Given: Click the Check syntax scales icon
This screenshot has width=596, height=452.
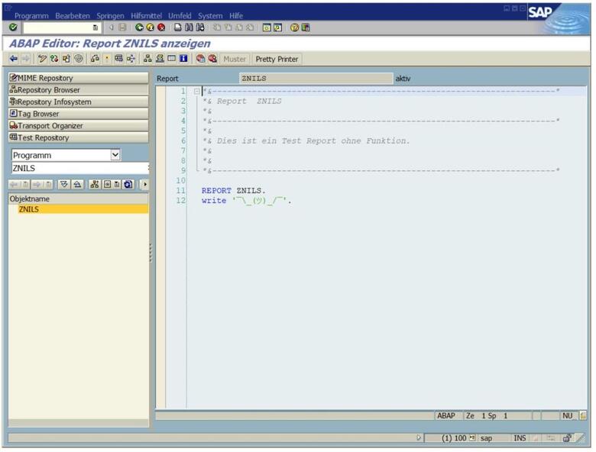Looking at the screenshot, I should coord(95,59).
